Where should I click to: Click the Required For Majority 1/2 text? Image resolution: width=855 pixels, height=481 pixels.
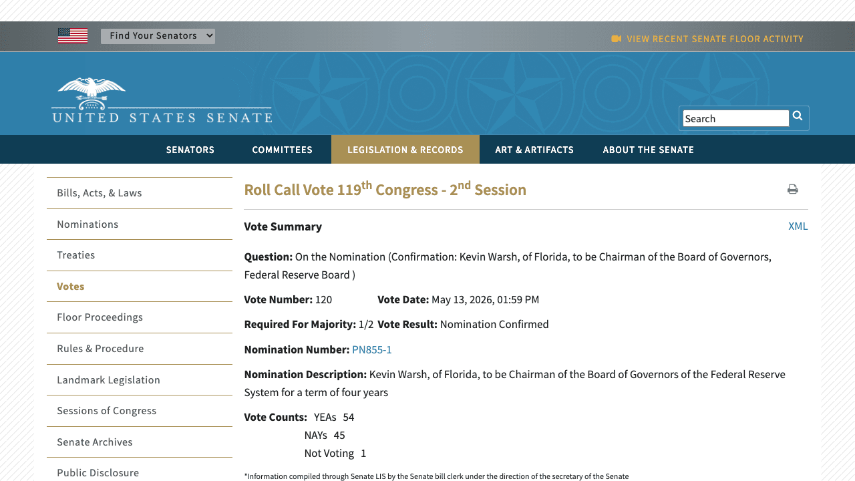click(309, 324)
